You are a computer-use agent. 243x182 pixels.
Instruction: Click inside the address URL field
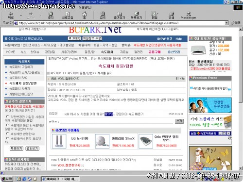click(120, 23)
